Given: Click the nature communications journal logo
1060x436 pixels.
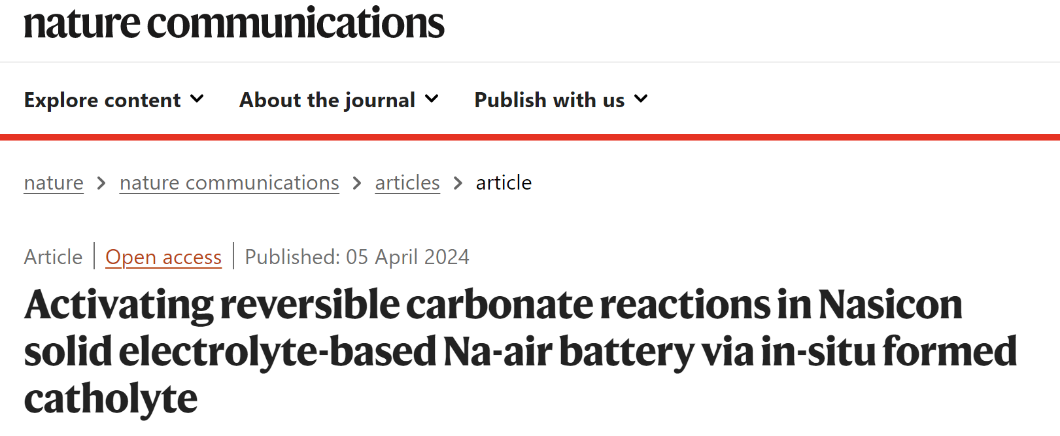Looking at the screenshot, I should (x=233, y=23).
